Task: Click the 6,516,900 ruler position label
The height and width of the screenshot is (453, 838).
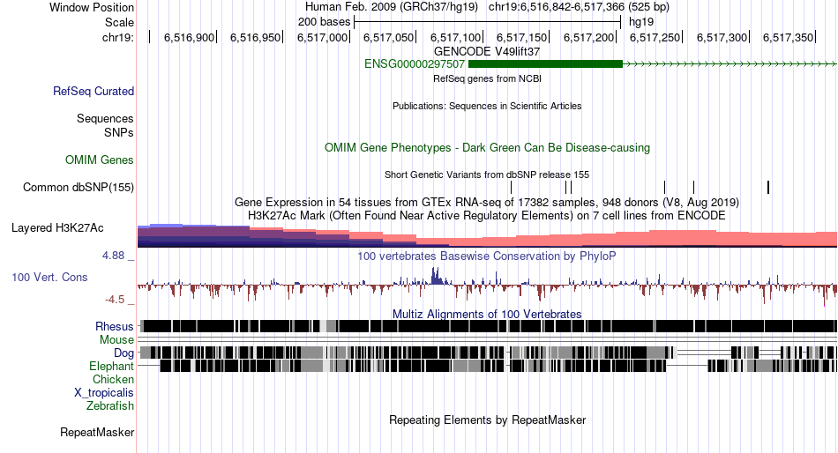Action: point(189,37)
